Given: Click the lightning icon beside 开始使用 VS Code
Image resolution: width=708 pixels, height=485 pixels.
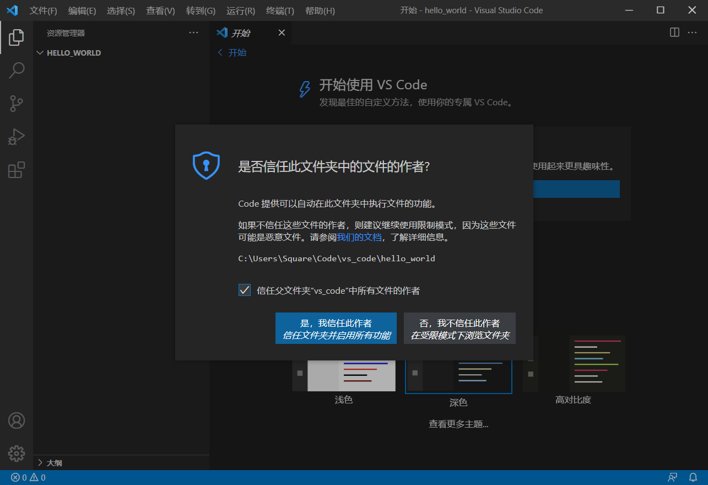Looking at the screenshot, I should 304,89.
